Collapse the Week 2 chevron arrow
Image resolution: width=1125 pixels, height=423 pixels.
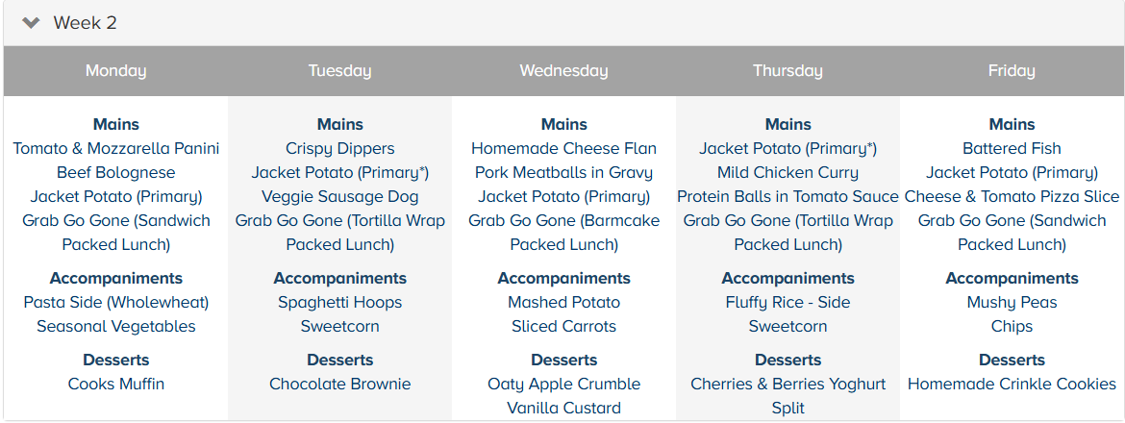pyautogui.click(x=31, y=23)
